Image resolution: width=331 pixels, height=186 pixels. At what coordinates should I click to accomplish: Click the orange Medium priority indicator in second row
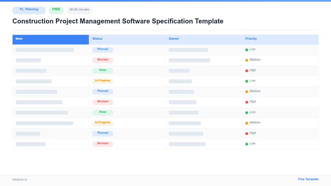point(246,60)
